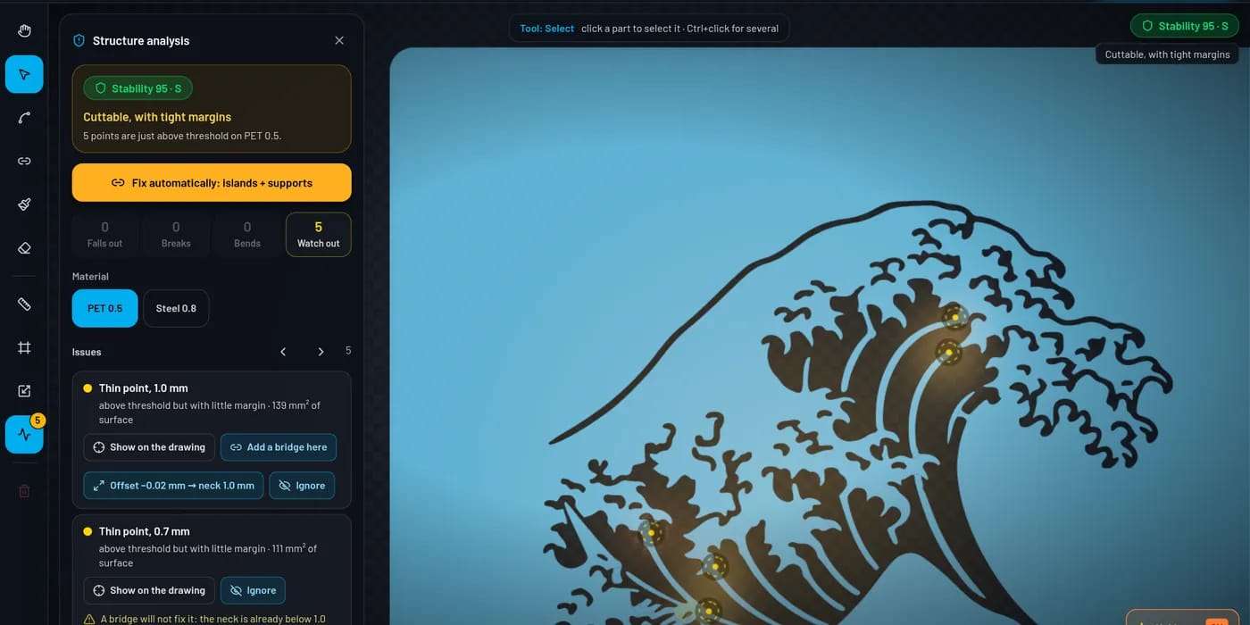The width and height of the screenshot is (1250, 625).
Task: Click the Material label
Action: click(x=90, y=277)
